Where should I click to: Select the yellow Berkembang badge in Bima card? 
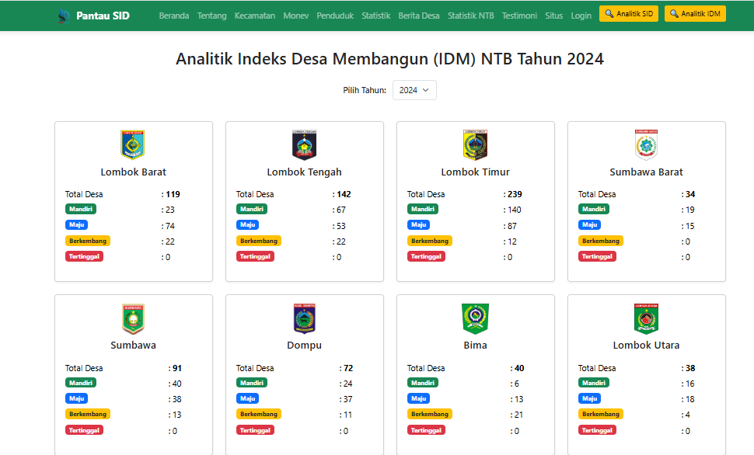point(430,415)
